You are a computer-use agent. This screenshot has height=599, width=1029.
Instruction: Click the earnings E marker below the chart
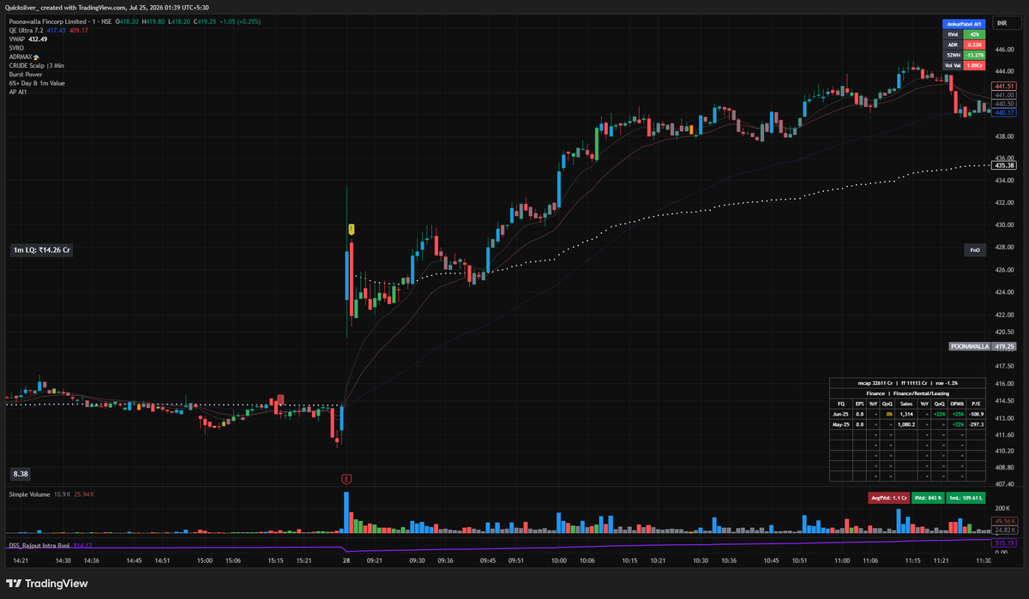tap(346, 478)
